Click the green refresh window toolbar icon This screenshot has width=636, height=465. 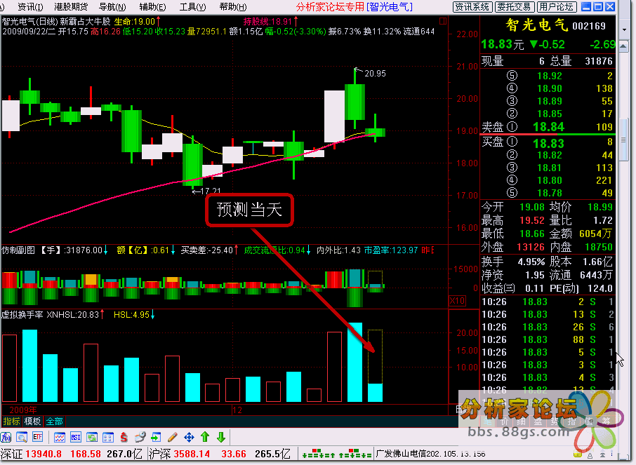[x=92, y=437]
